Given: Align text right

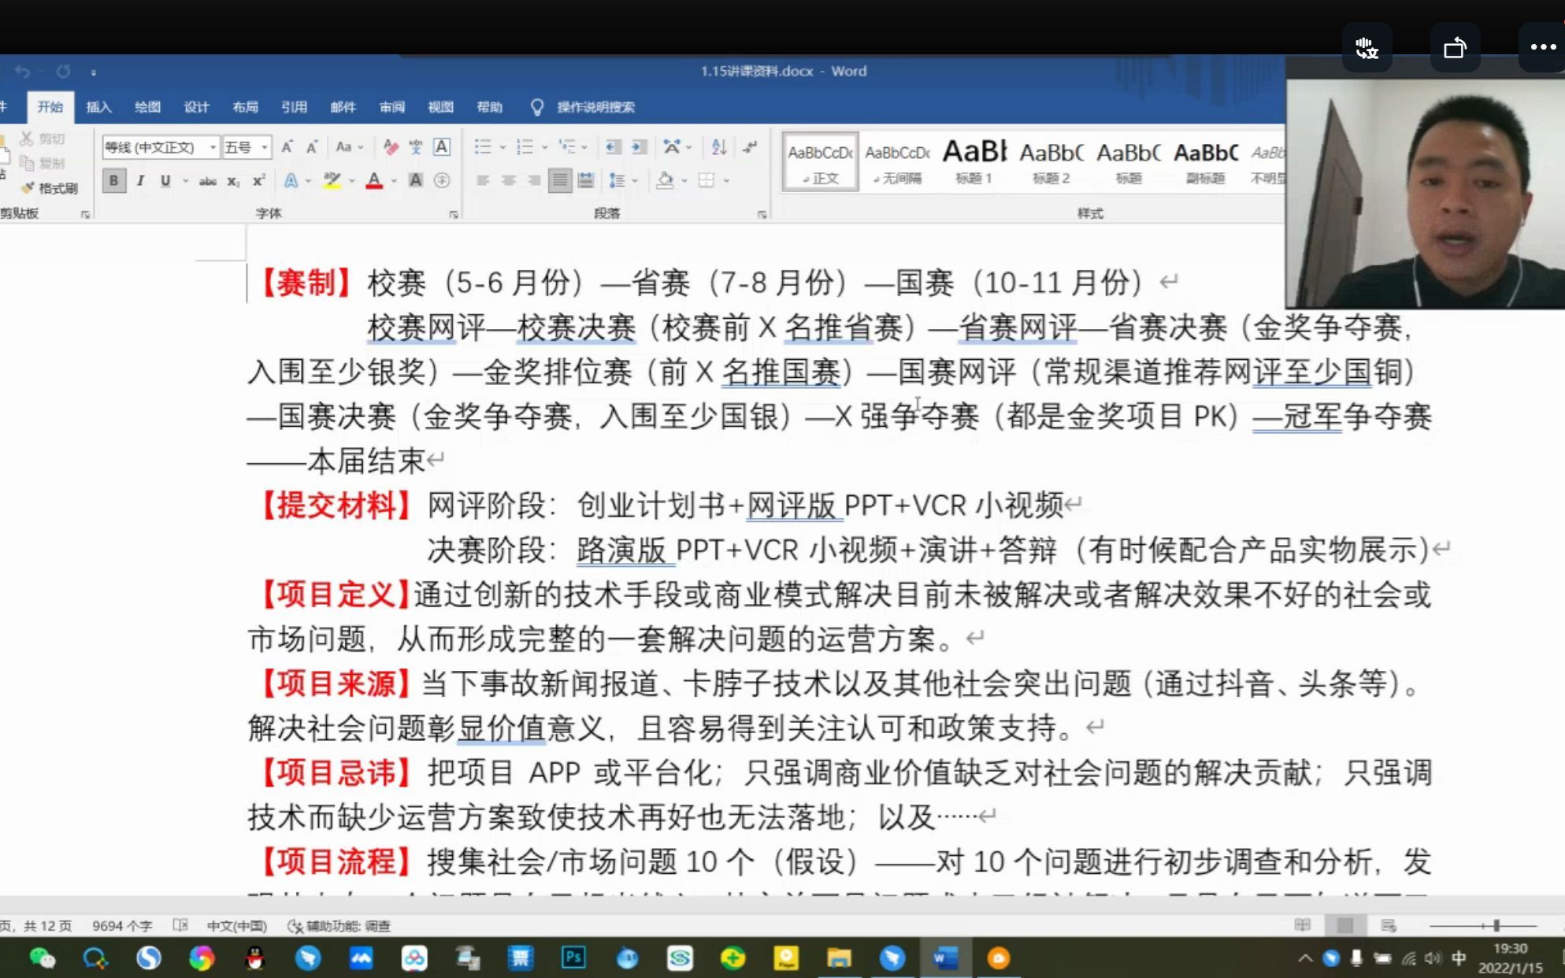Looking at the screenshot, I should [534, 180].
